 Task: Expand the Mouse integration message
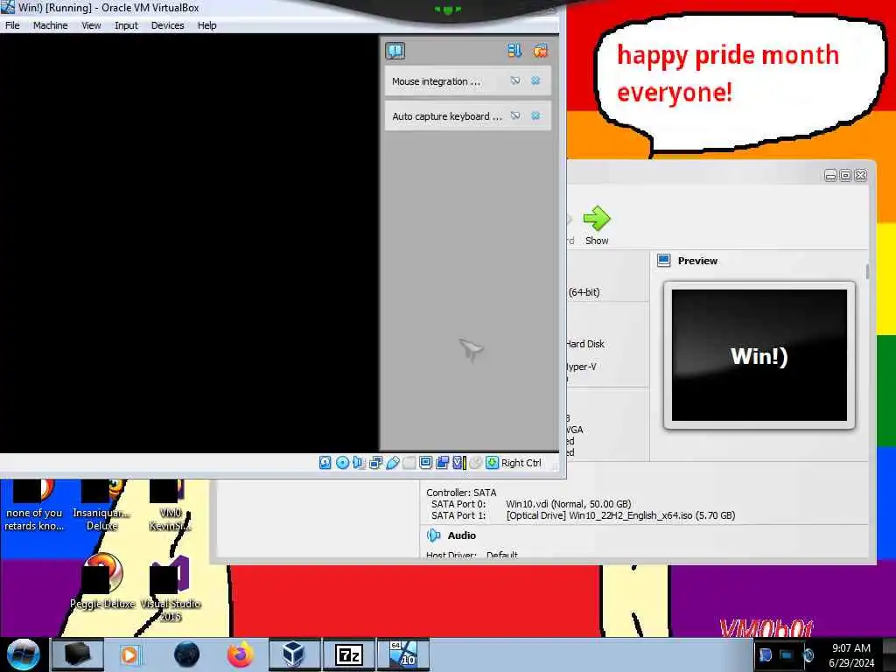(x=436, y=81)
